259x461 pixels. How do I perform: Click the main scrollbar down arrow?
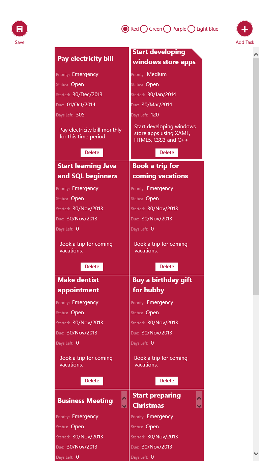coord(256,454)
